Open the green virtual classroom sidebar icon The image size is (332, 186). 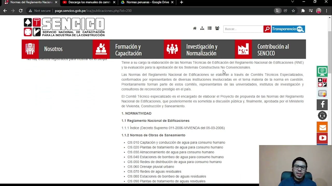[322, 71]
